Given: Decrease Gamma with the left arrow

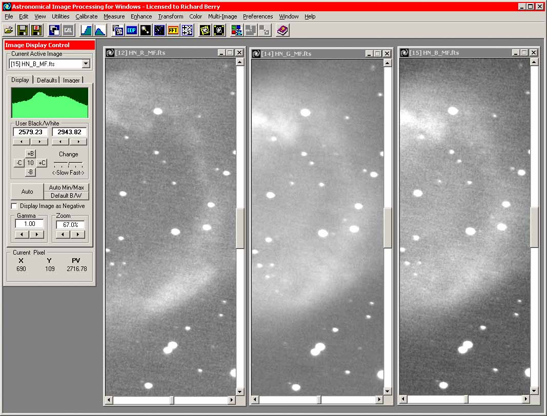Looking at the screenshot, I should pyautogui.click(x=22, y=235).
